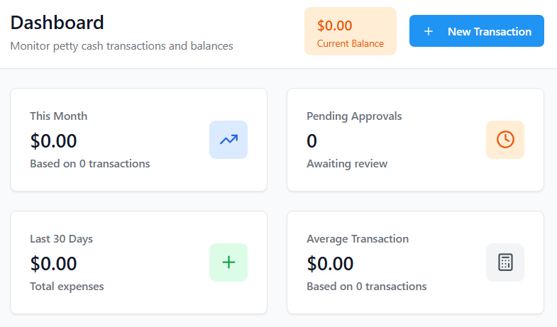Click the $0.00 amount under This Month

pyautogui.click(x=54, y=140)
